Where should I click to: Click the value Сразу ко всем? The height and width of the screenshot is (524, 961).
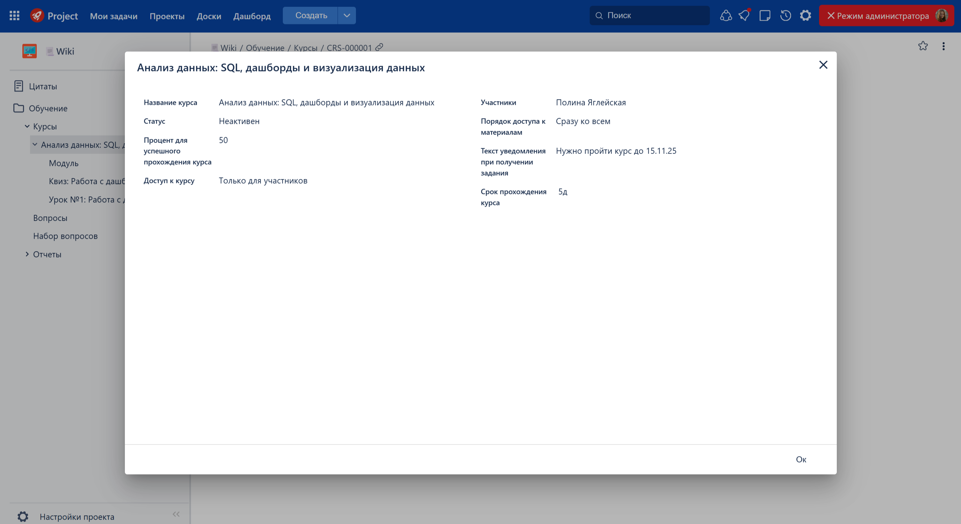(583, 121)
